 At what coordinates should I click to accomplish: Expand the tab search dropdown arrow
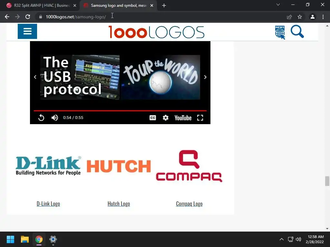[278, 5]
